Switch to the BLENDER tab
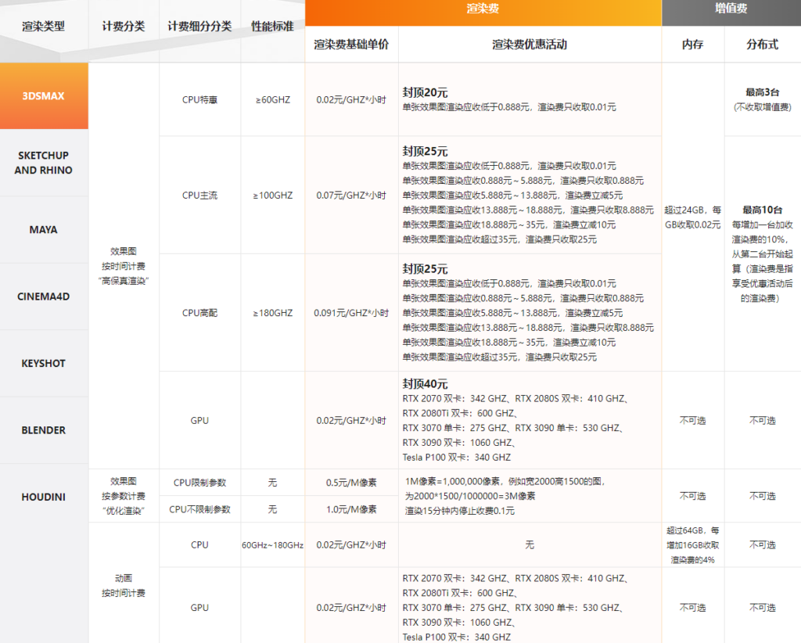Viewport: 801px width, 643px height. pos(44,430)
